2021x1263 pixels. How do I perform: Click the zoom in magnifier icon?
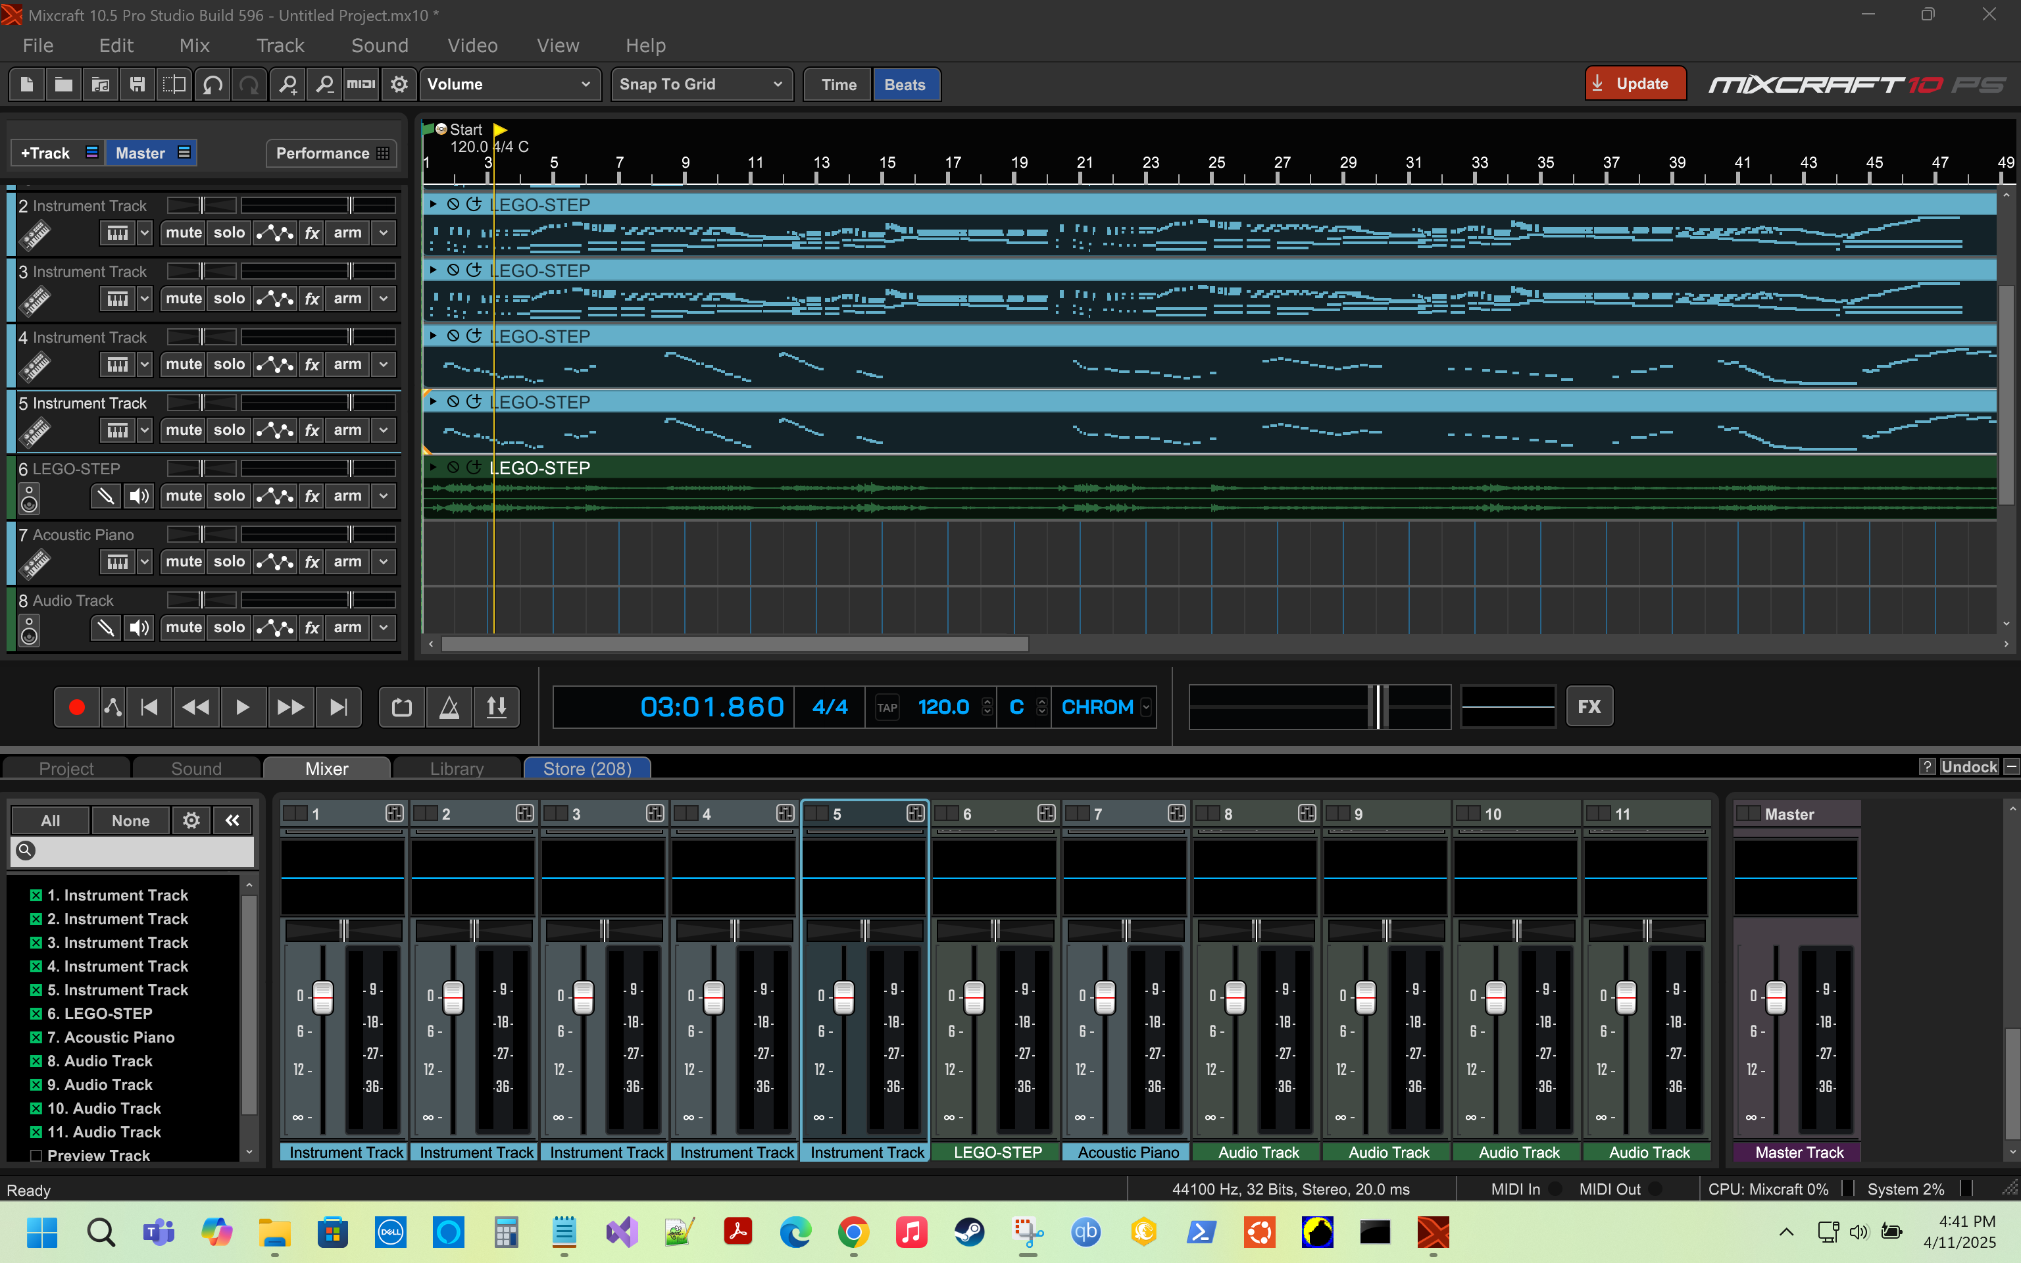coord(288,84)
